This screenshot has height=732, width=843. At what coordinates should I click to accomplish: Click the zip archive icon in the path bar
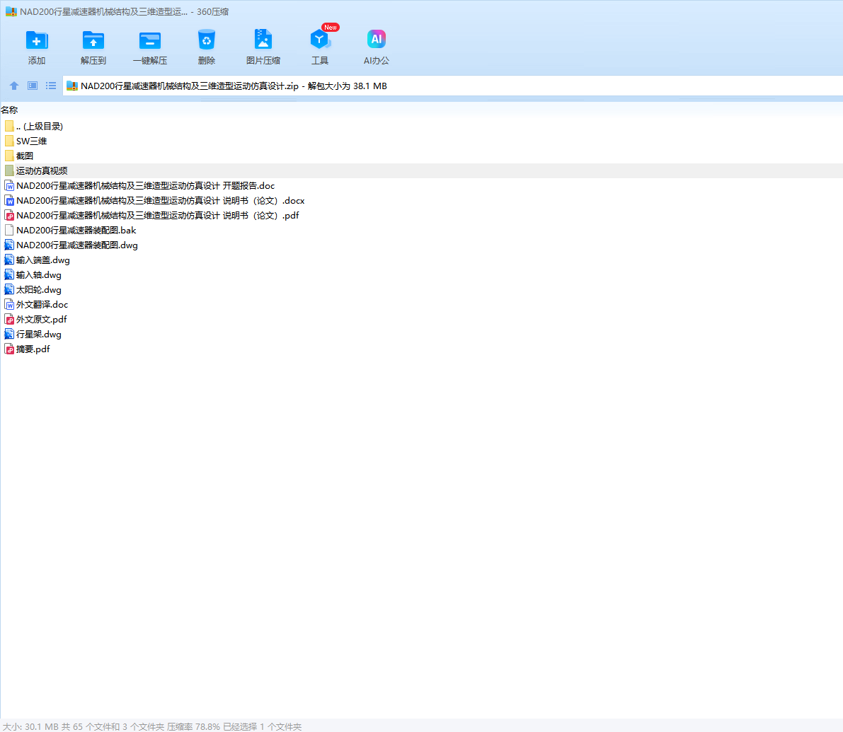coord(72,86)
